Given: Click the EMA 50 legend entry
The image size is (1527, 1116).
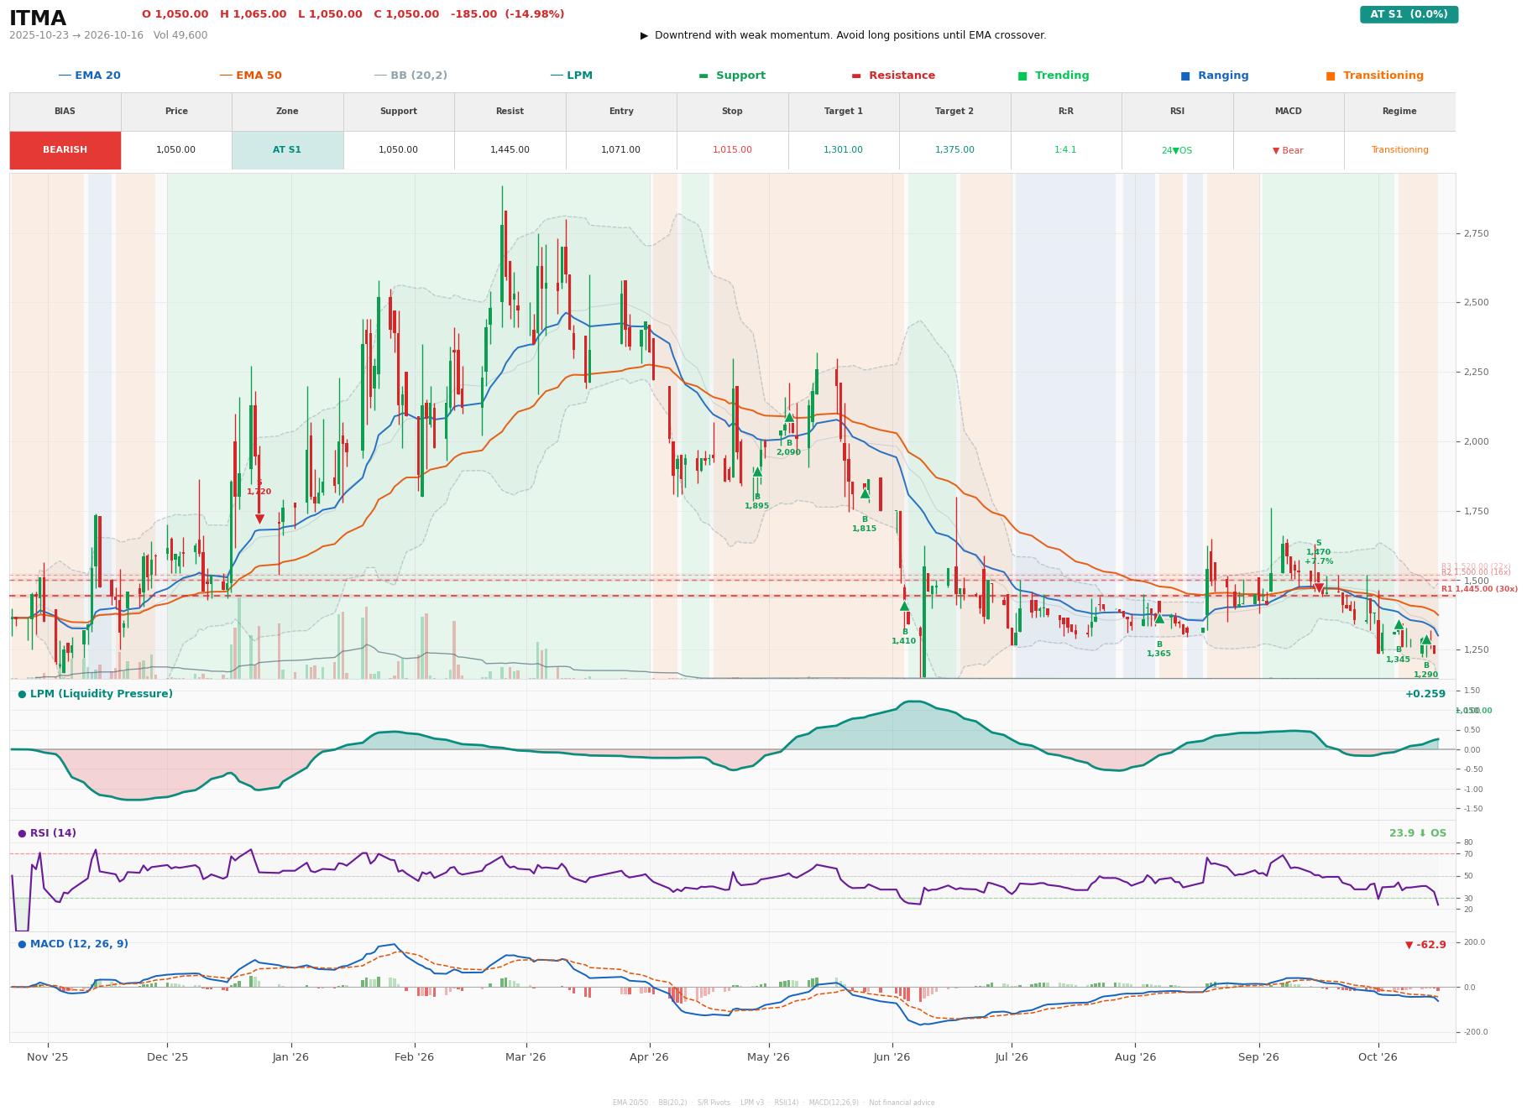Looking at the screenshot, I should (x=250, y=76).
